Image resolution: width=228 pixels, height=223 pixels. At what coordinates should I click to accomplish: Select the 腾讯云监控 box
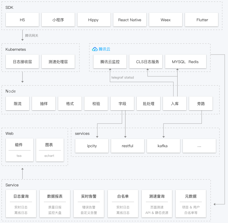(110, 61)
